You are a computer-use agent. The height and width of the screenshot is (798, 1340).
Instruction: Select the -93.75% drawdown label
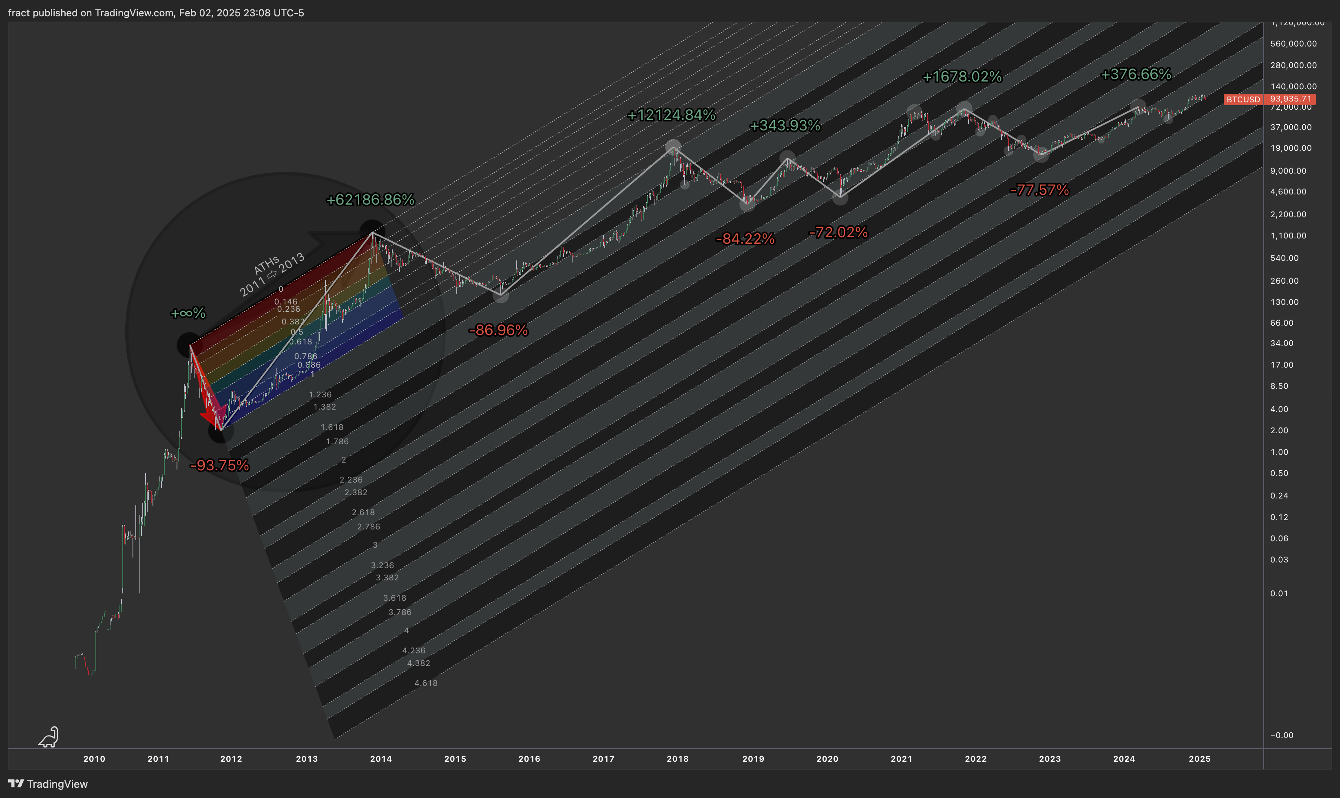tap(219, 465)
